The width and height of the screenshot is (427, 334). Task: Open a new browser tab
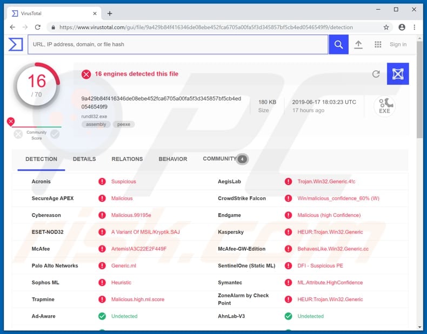(110, 13)
